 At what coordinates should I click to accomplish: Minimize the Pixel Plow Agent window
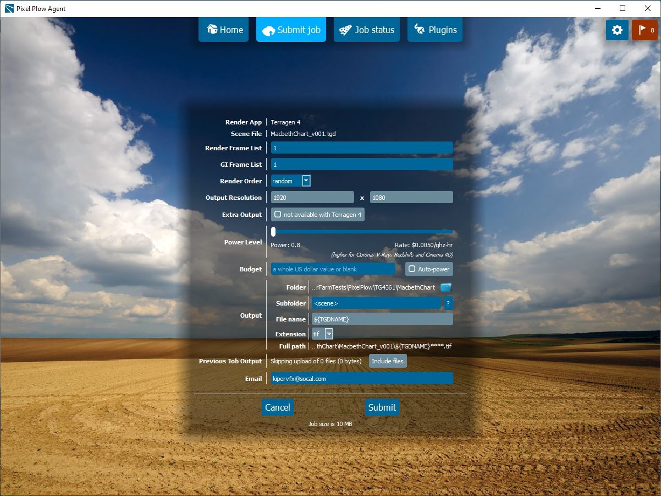tap(597, 8)
